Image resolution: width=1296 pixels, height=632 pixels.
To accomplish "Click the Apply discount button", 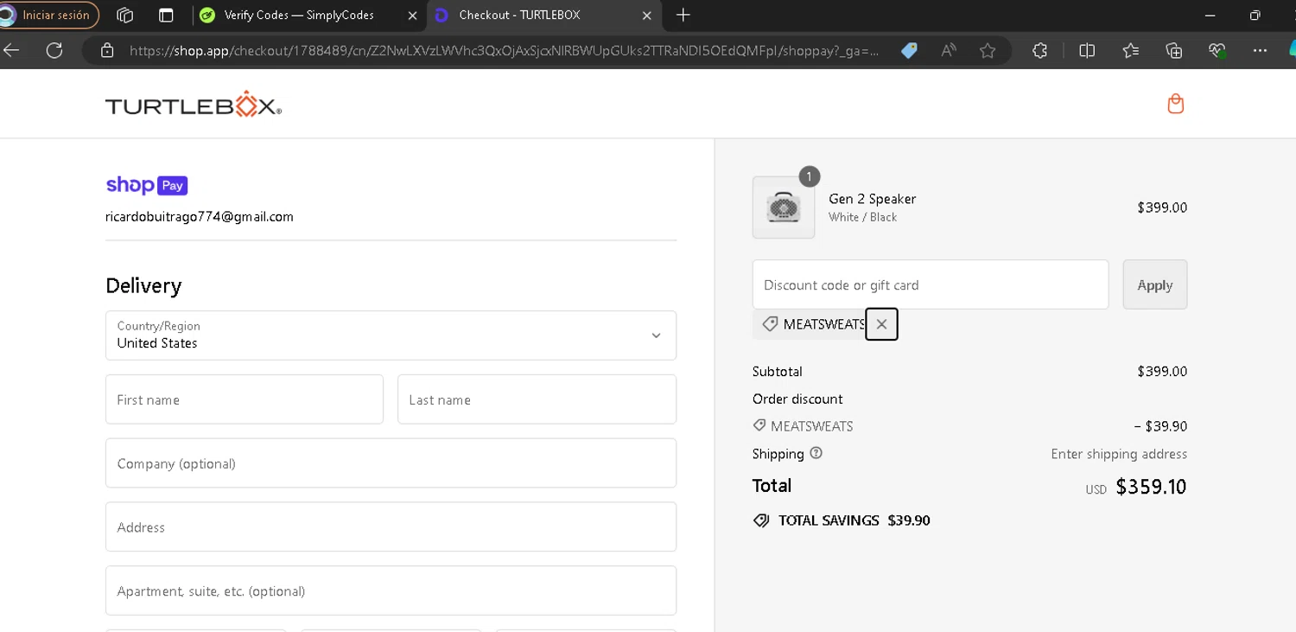I will click(x=1154, y=284).
